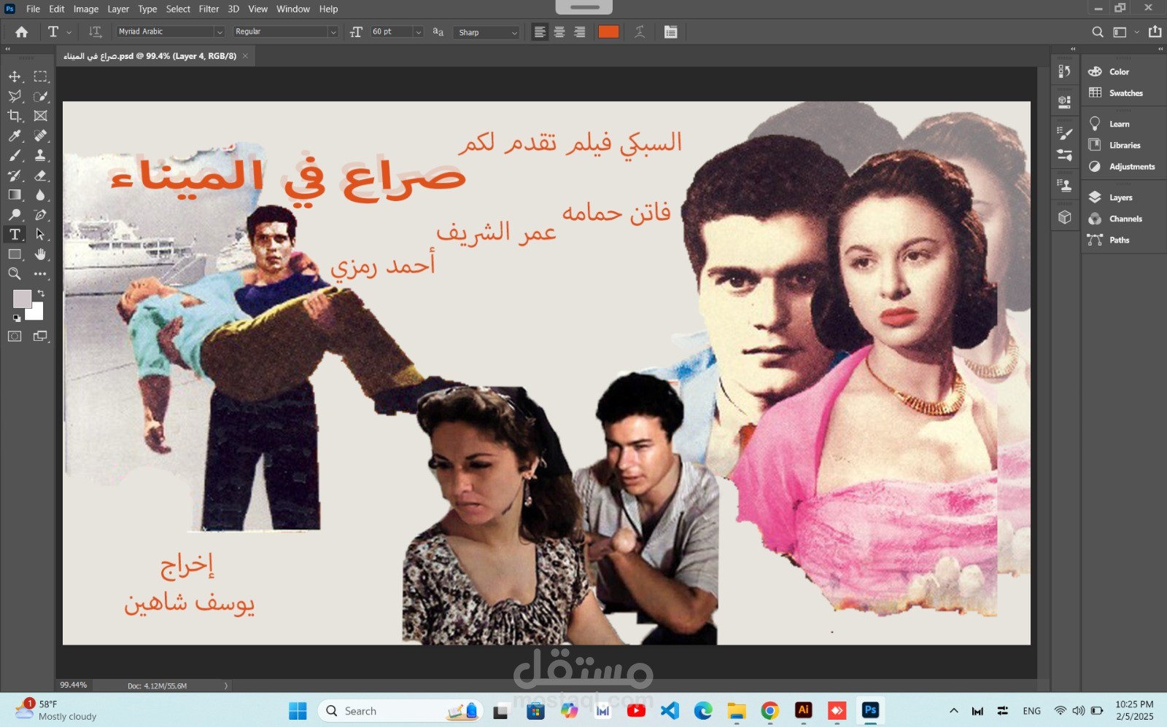Change screen mode from the toolbar
The image size is (1167, 727).
41,337
